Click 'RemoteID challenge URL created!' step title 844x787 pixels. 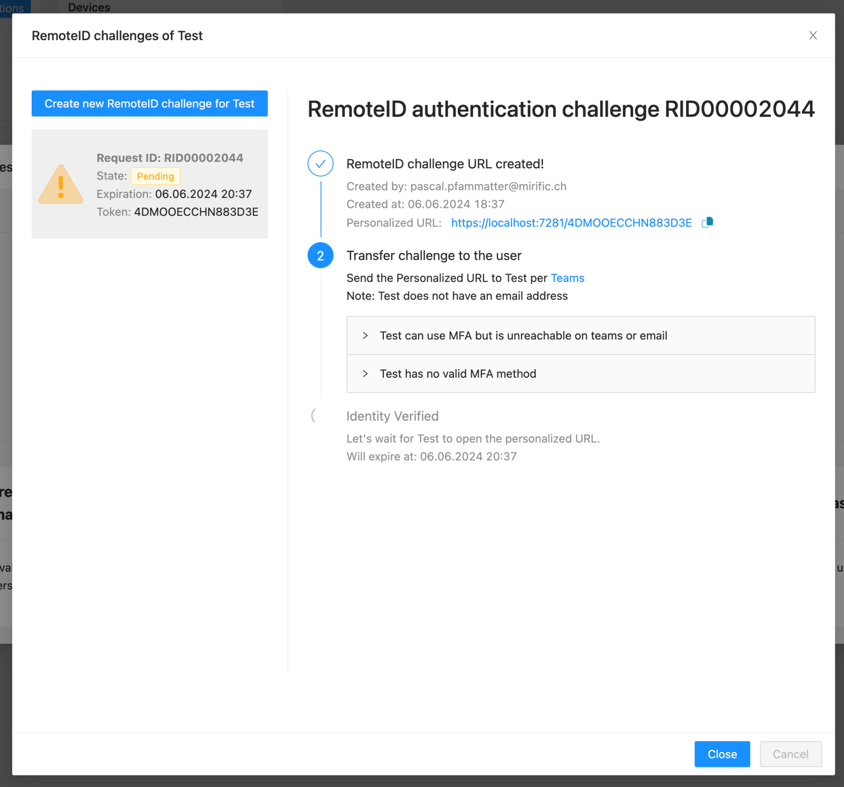445,164
